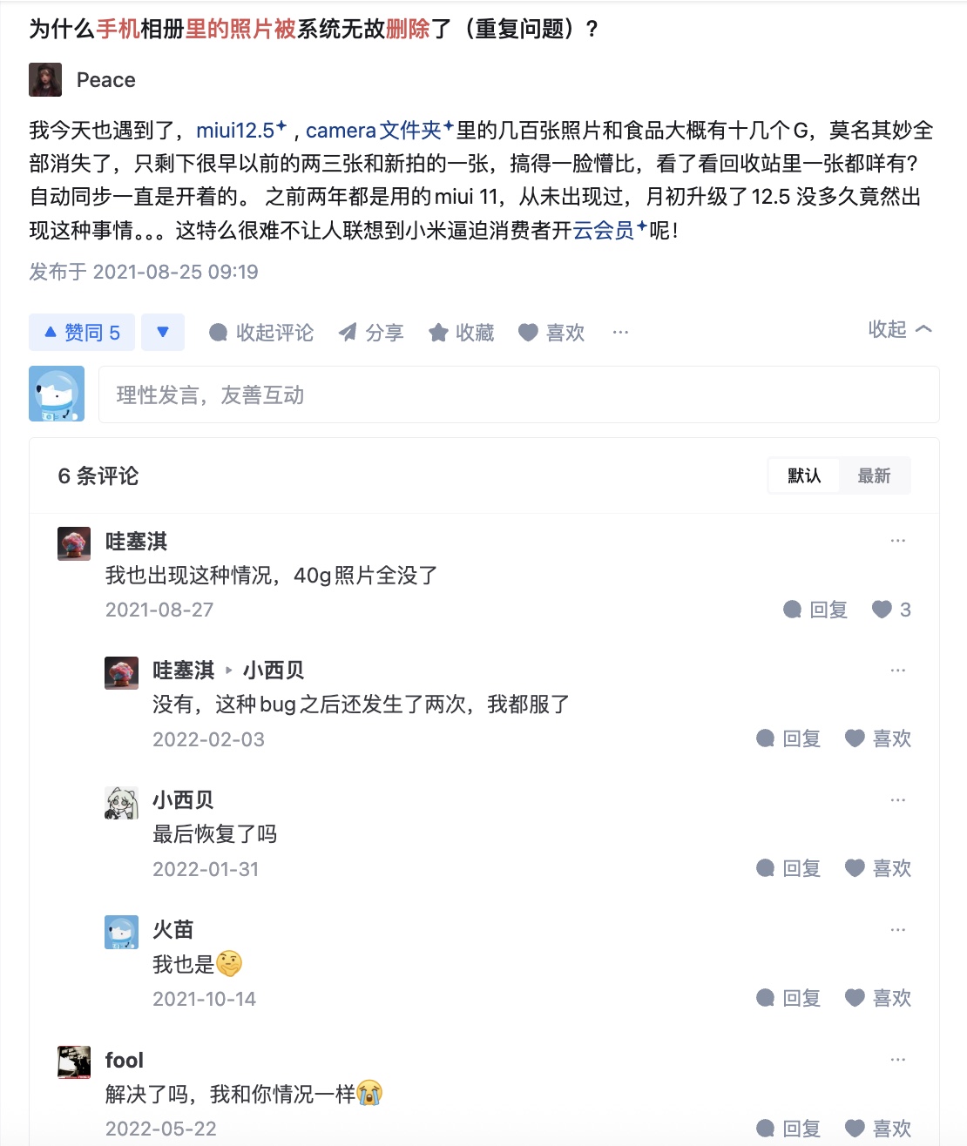967x1146 pixels.
Task: Reply to 哇塞淇's 40g照片 comment
Action: coord(815,610)
